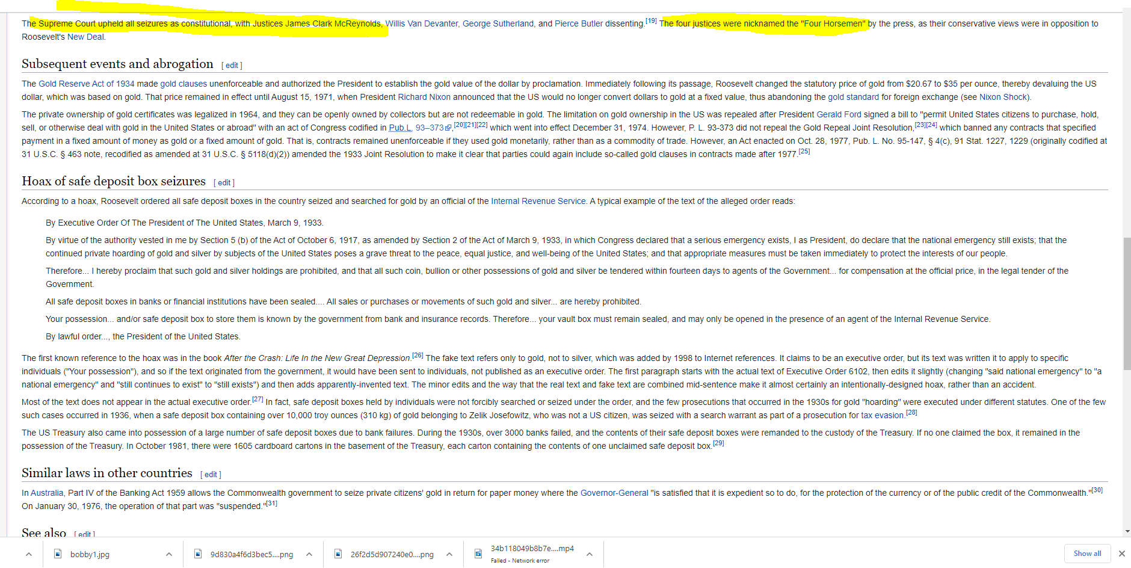Open the bobby1.jpg download item
1131x568 pixels.
90,554
